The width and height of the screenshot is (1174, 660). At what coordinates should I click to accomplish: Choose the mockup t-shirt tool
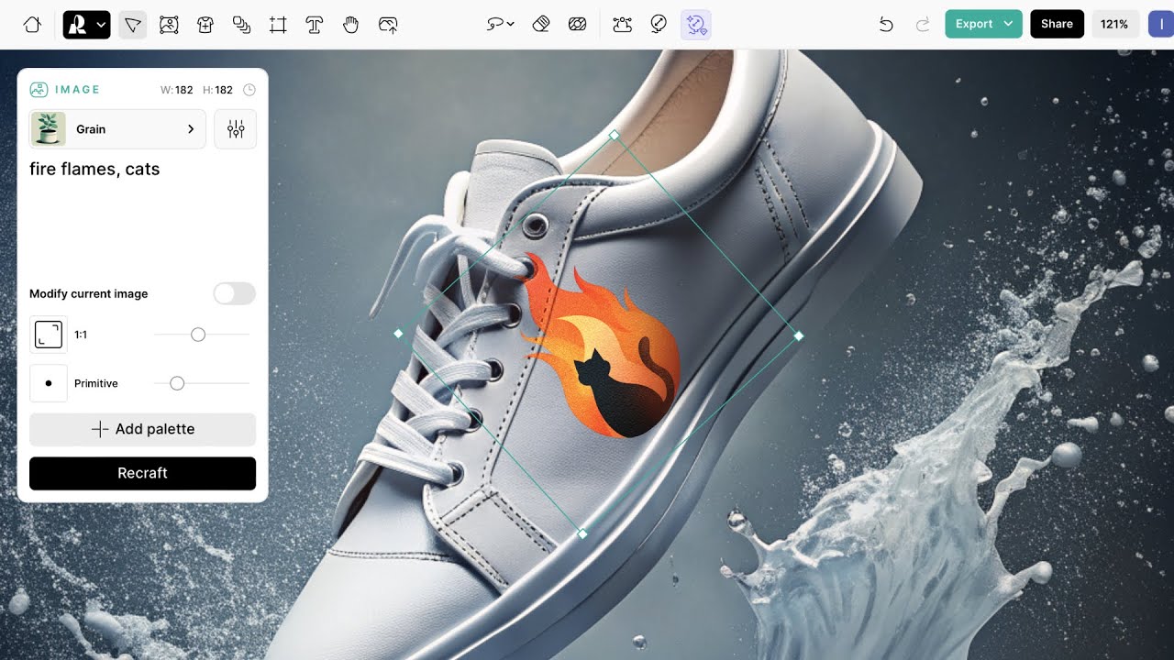(x=205, y=25)
